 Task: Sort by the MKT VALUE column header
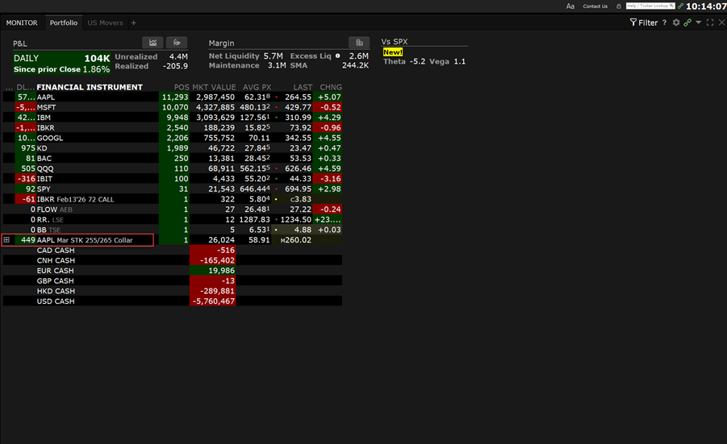(x=213, y=87)
